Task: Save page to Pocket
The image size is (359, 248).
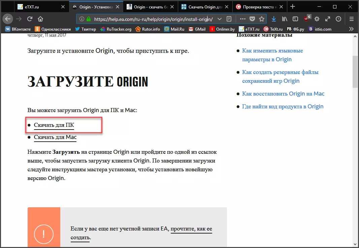Action: coord(252,19)
